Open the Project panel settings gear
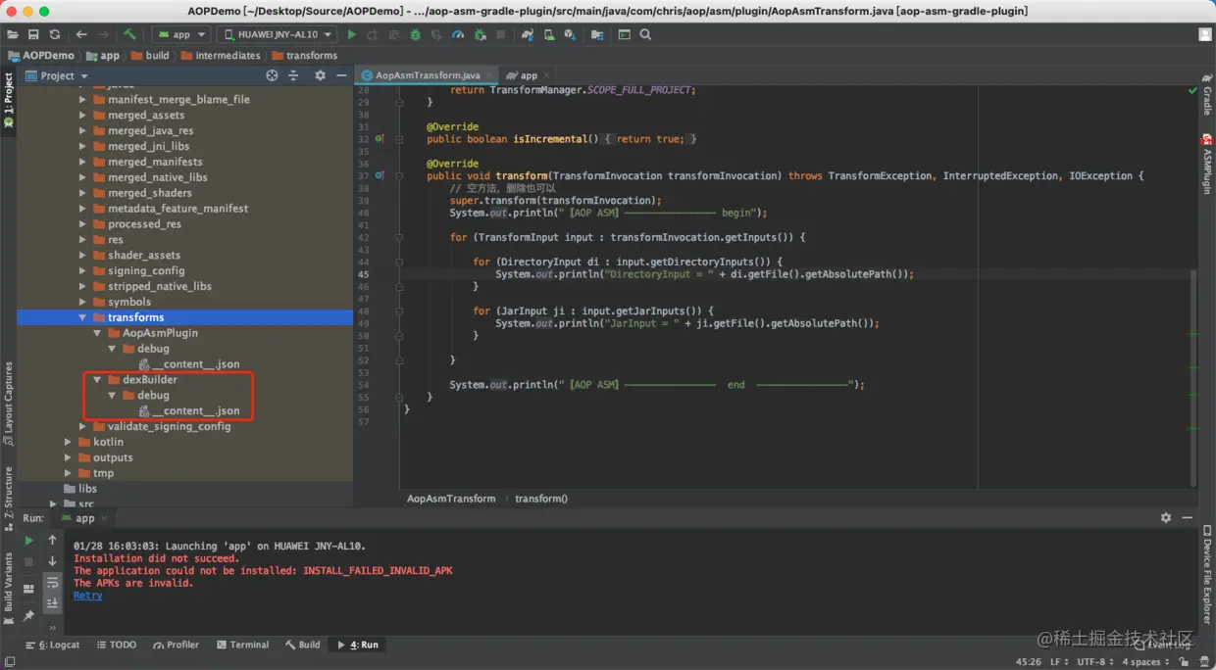 (319, 75)
